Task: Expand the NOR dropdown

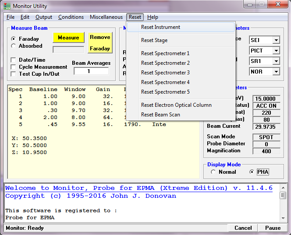Action: click(x=276, y=72)
